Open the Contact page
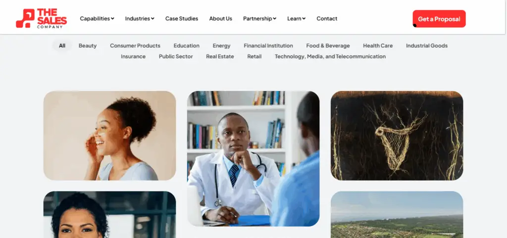This screenshot has height=238, width=507. (327, 19)
